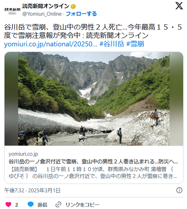Follow via フォローする link
This screenshot has width=187, height=209.
[81, 14]
